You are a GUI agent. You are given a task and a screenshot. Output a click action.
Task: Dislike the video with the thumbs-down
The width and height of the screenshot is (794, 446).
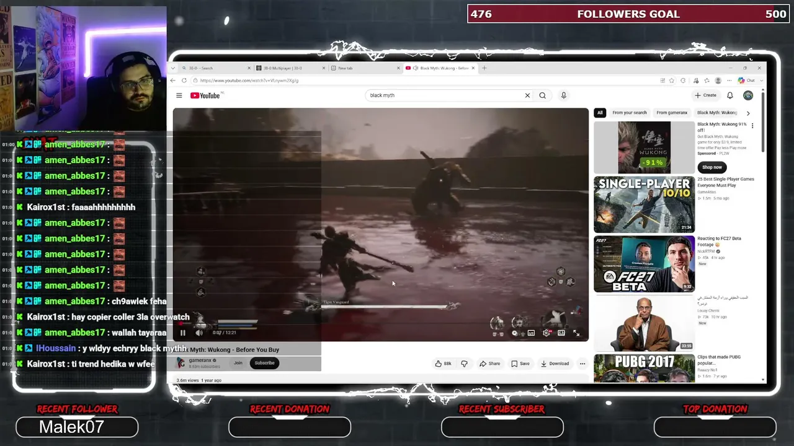(464, 364)
